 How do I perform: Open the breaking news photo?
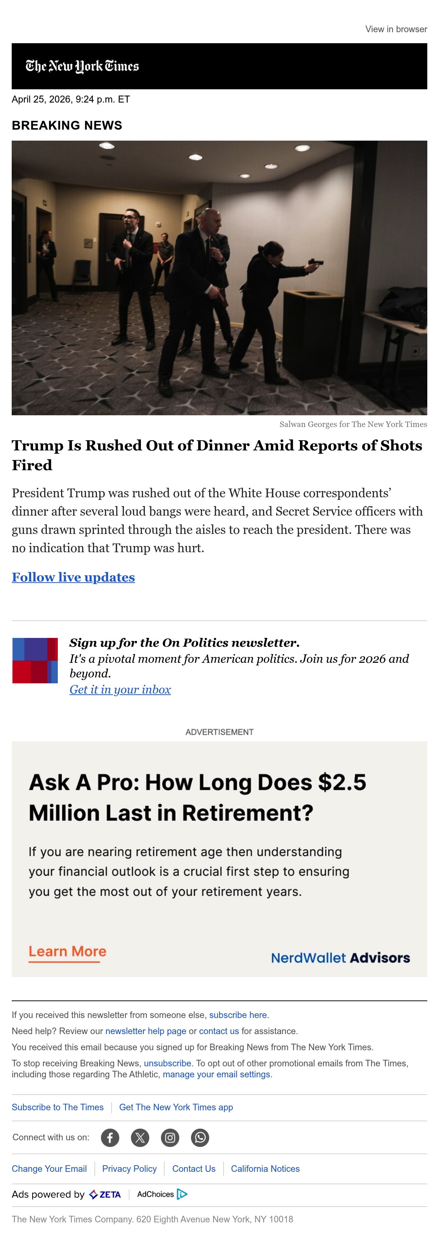[219, 278]
